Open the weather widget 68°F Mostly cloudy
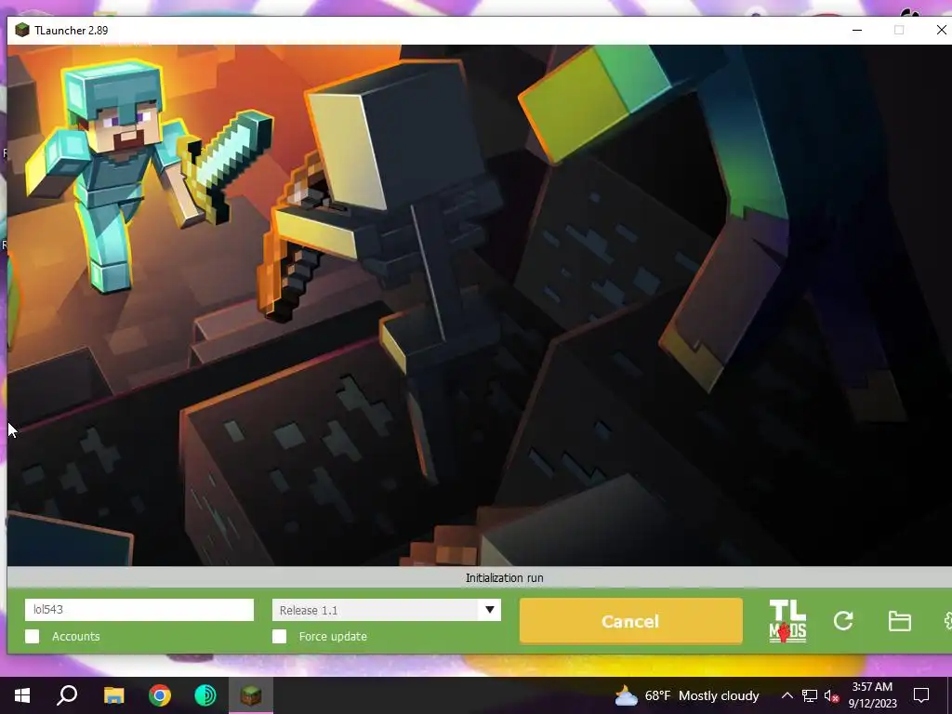This screenshot has width=952, height=714. pyautogui.click(x=687, y=695)
